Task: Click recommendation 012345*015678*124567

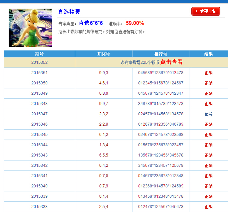Action: 161,83
